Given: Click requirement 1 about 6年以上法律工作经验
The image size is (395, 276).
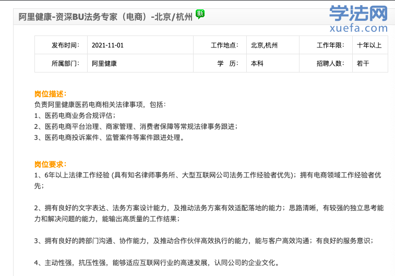Looking at the screenshot, I should tap(208, 181).
